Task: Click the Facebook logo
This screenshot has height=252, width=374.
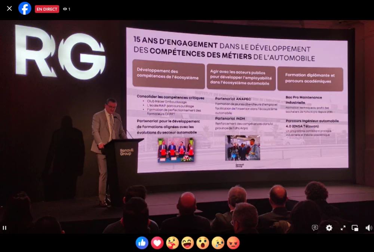Action: pos(25,8)
